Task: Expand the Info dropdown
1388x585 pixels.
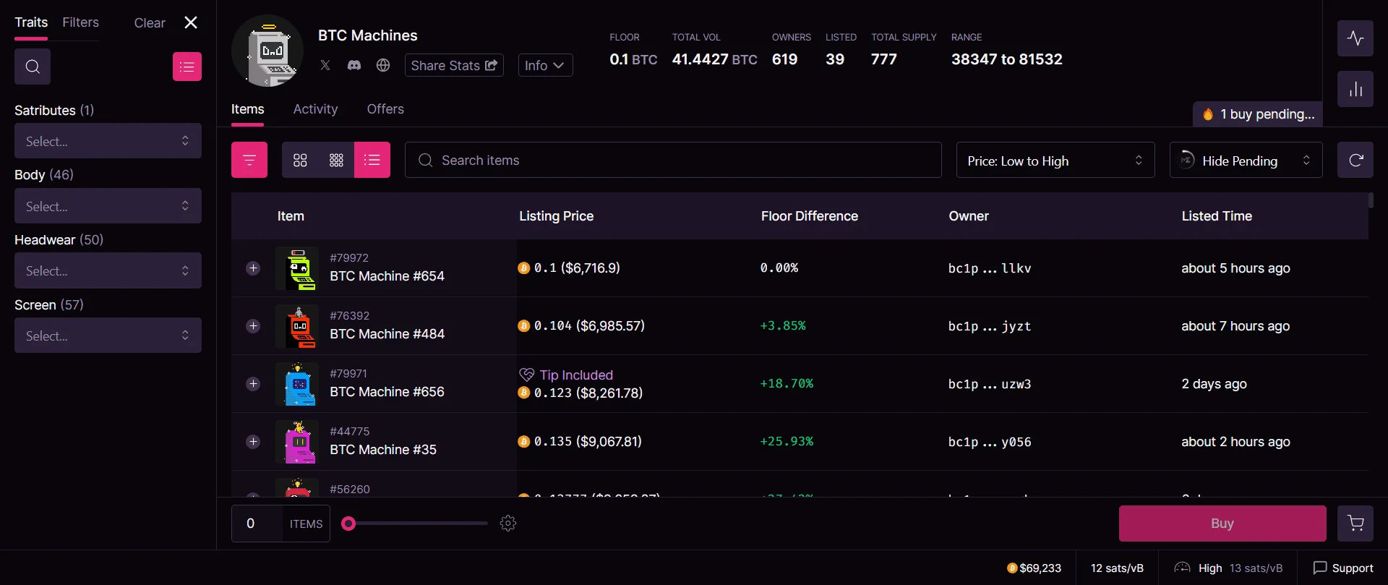Action: coord(545,65)
